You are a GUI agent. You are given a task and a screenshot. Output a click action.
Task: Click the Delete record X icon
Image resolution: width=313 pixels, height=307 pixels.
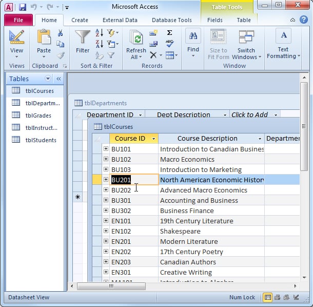(x=153, y=55)
